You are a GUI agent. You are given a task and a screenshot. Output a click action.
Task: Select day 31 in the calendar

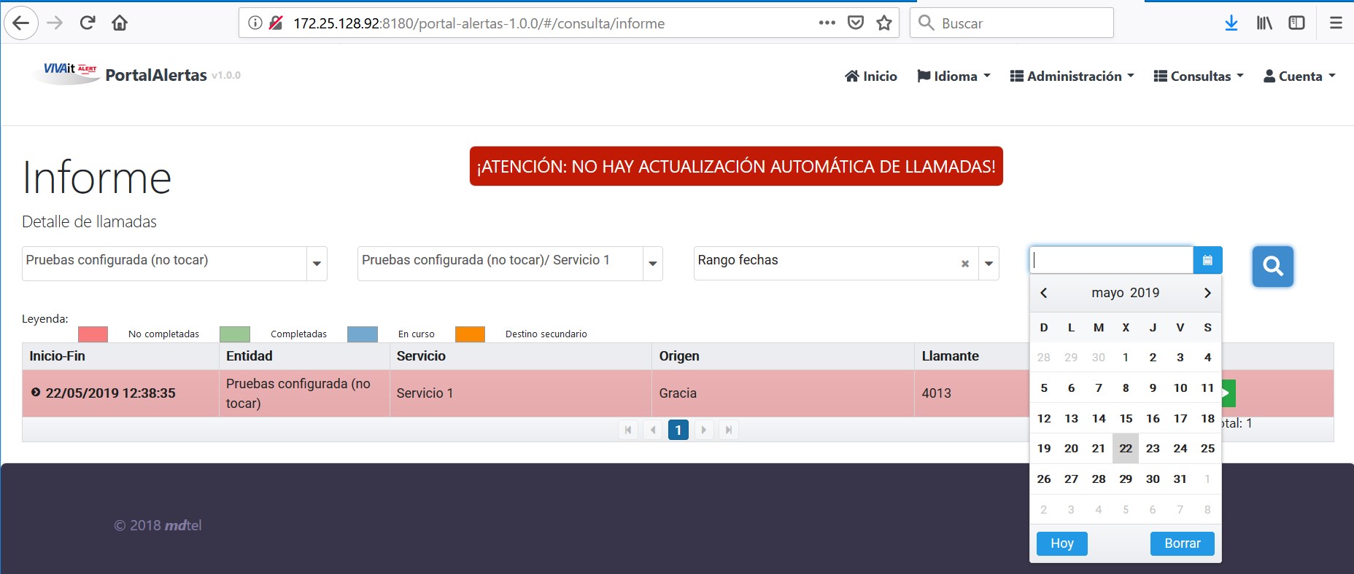1180,479
